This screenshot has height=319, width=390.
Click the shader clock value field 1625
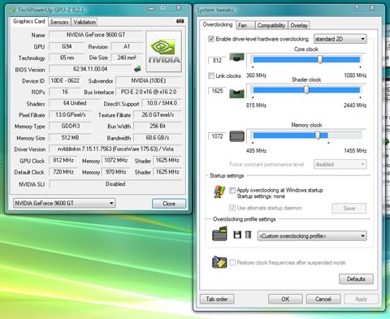coord(217,91)
